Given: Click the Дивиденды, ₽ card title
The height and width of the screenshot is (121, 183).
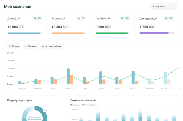Looking at the screenshot, I should pos(148,18).
